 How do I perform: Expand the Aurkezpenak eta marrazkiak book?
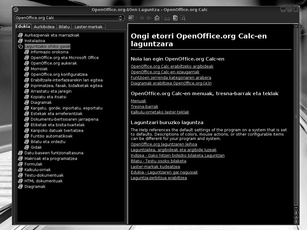20,35
